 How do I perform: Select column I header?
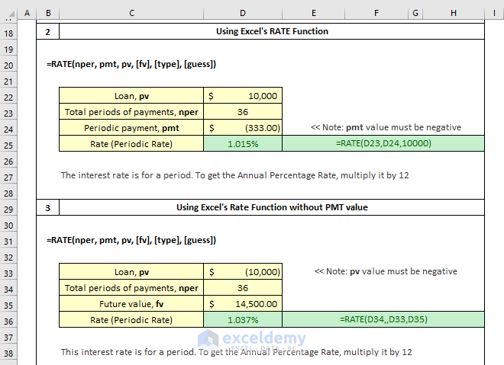pos(494,13)
